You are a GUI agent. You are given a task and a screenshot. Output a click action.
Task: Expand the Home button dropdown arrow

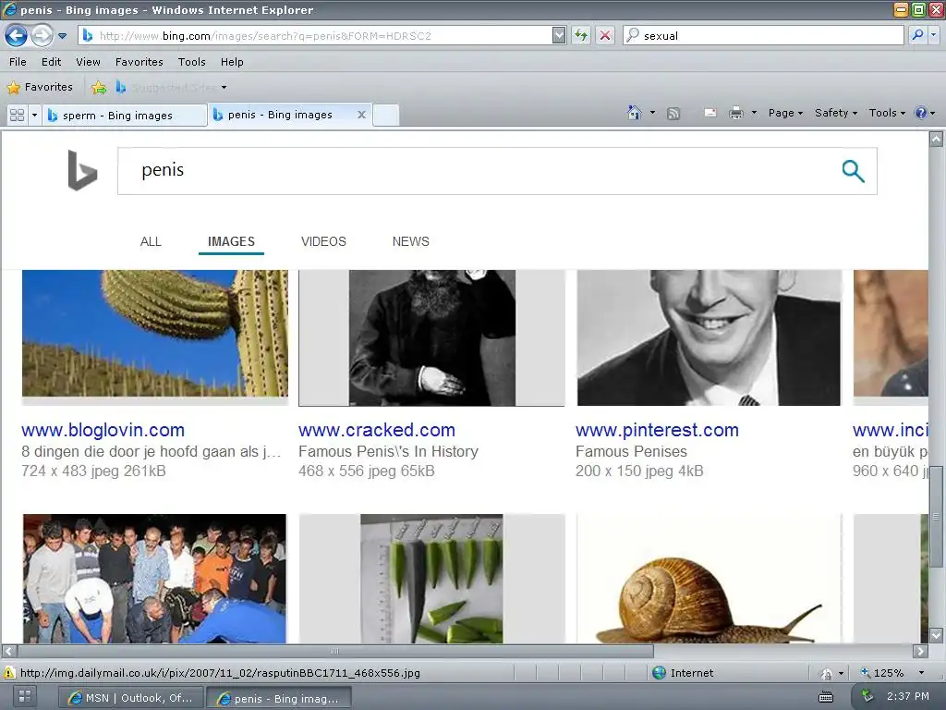pos(652,112)
